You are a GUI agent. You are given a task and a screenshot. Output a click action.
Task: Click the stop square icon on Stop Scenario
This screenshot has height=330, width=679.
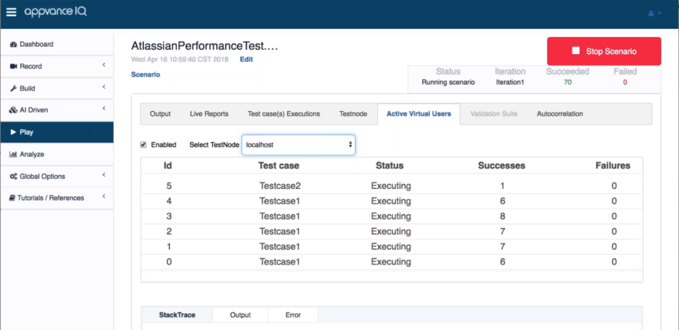[576, 50]
